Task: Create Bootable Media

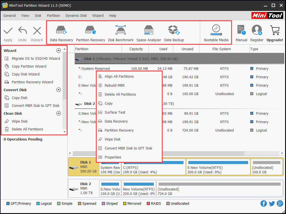Action: click(x=216, y=33)
